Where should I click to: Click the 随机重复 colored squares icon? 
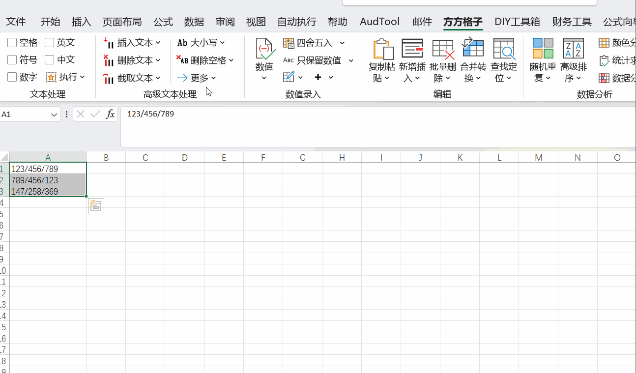pos(543,49)
